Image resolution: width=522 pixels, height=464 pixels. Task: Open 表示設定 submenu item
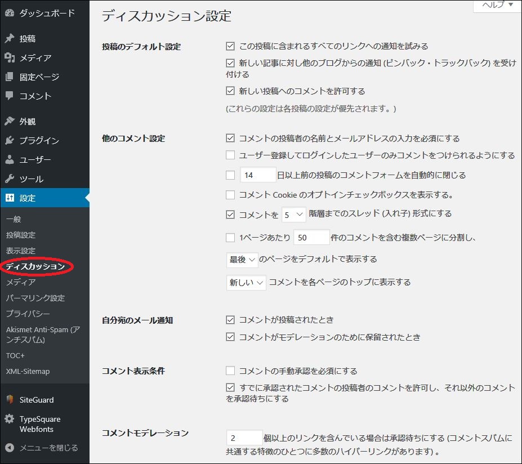coord(21,251)
